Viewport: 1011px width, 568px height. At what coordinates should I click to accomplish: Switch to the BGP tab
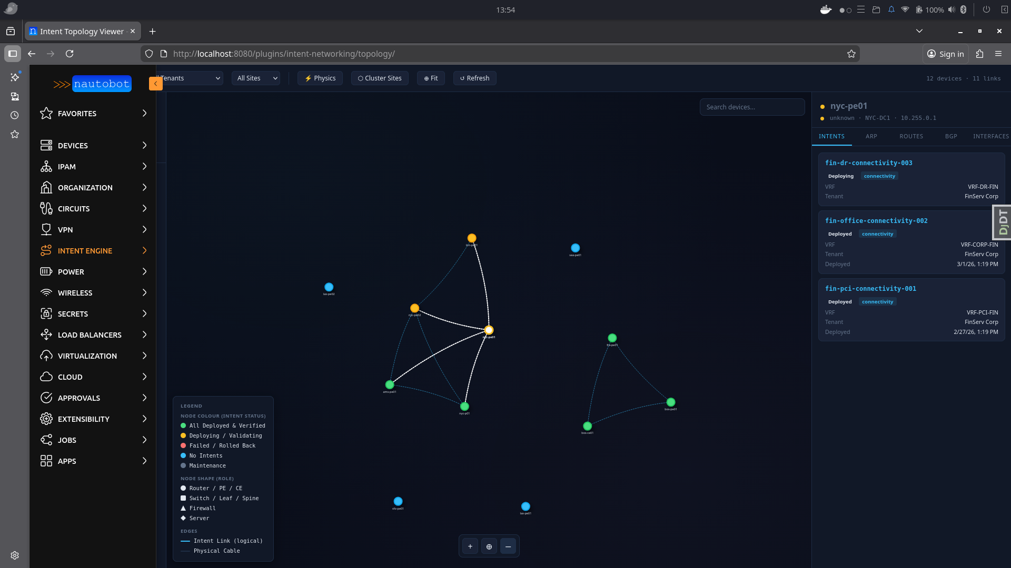pos(951,136)
